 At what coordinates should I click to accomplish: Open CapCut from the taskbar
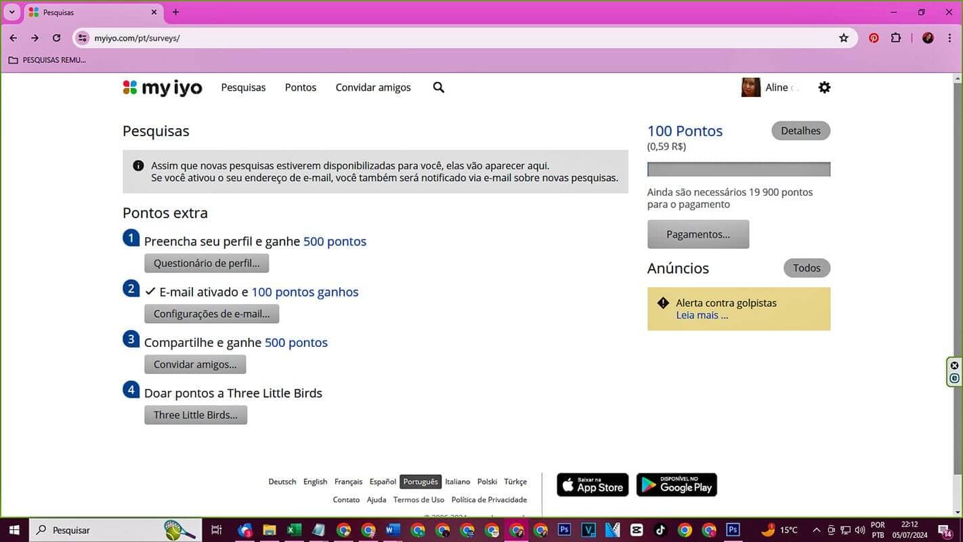(x=636, y=530)
